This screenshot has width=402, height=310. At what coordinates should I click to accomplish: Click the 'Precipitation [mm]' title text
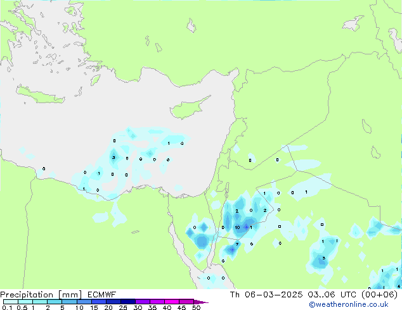41,295
